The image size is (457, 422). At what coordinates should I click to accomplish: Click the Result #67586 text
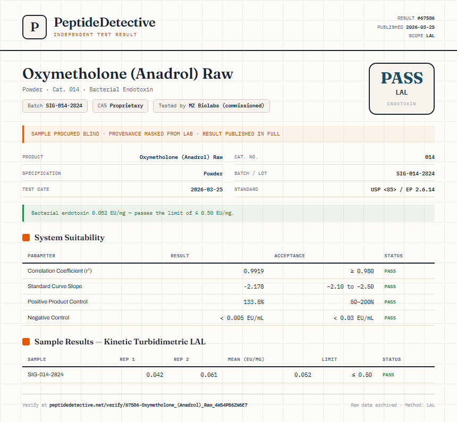[x=416, y=18]
